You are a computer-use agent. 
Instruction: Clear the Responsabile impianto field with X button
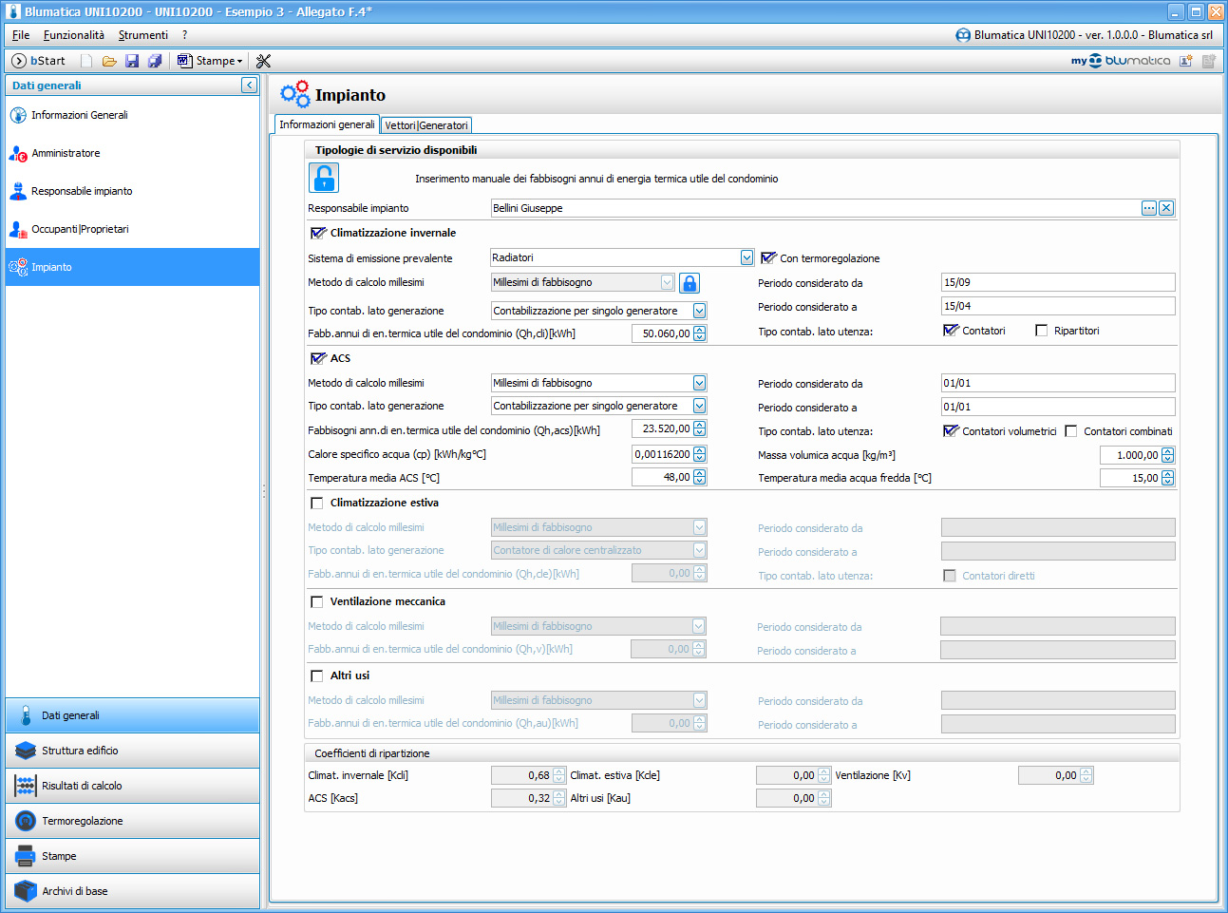tap(1166, 208)
